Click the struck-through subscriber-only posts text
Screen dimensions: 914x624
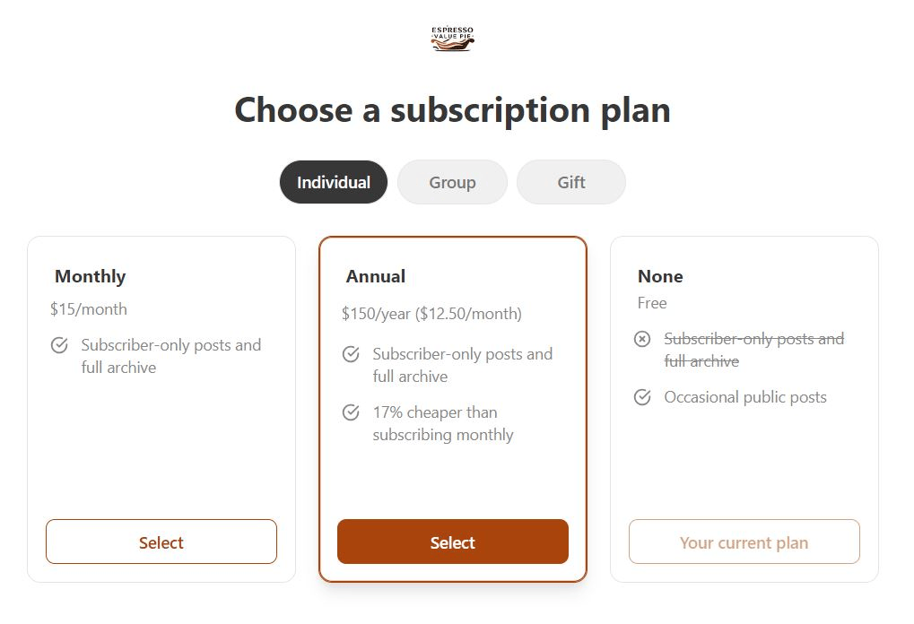(x=753, y=350)
